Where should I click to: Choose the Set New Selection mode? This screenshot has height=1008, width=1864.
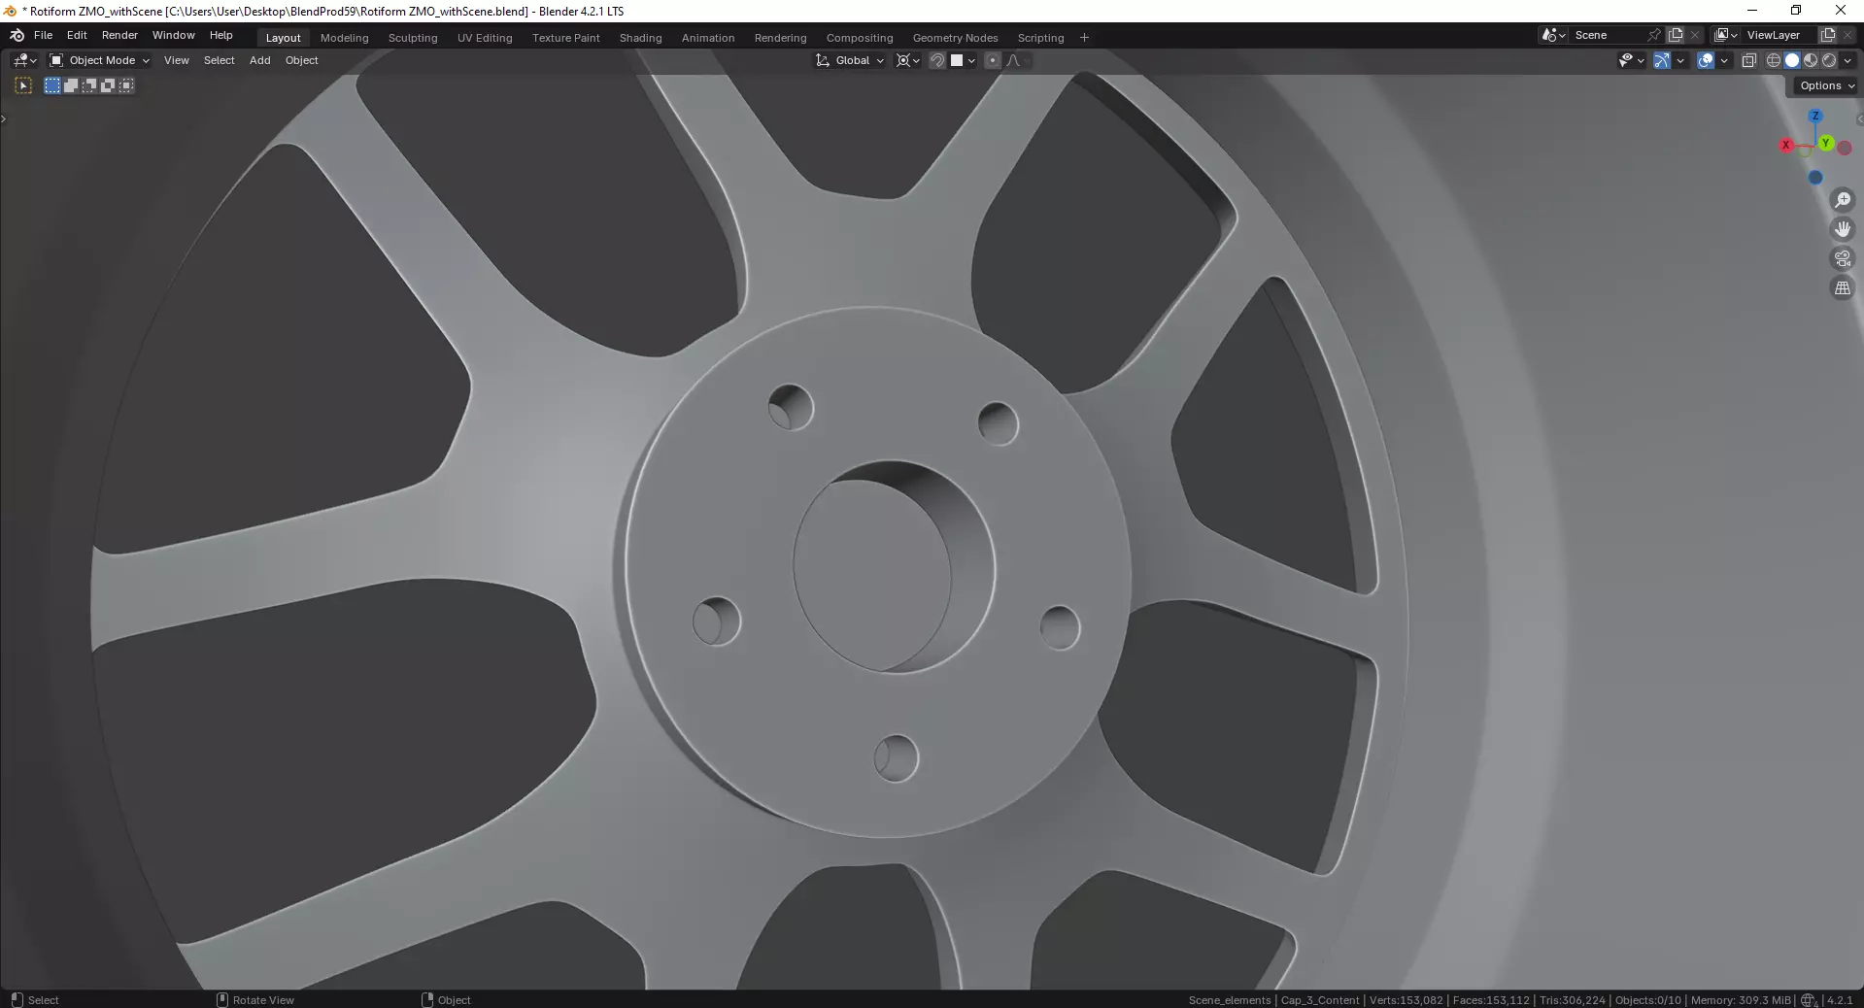click(52, 85)
